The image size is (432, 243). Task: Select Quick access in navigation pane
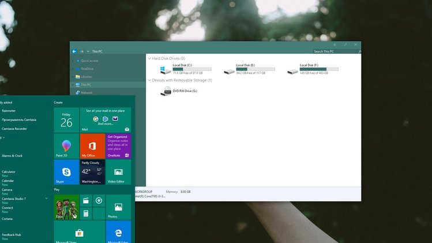(89, 61)
